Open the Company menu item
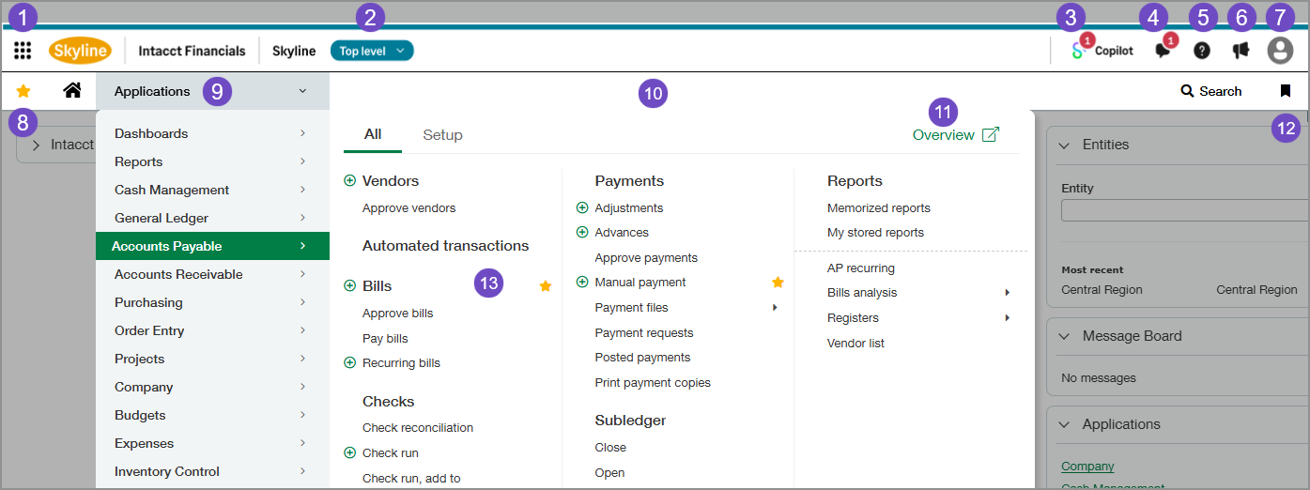This screenshot has height=490, width=1310. click(212, 387)
